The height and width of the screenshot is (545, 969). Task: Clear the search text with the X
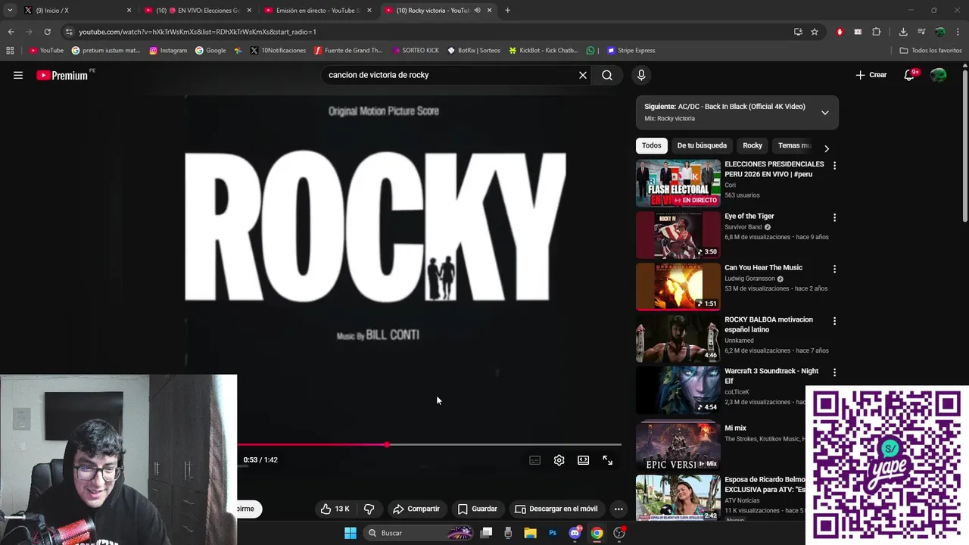pyautogui.click(x=583, y=75)
